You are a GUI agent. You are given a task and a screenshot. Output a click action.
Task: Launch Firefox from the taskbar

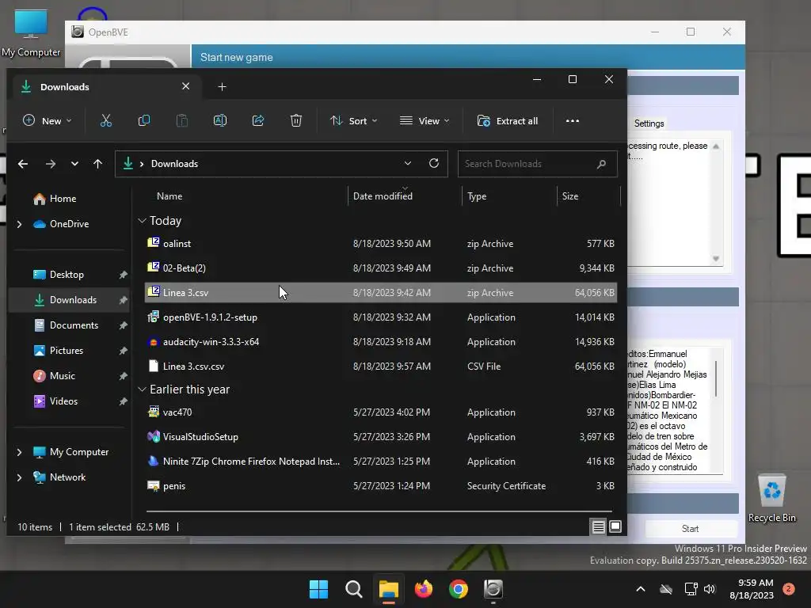(x=424, y=589)
